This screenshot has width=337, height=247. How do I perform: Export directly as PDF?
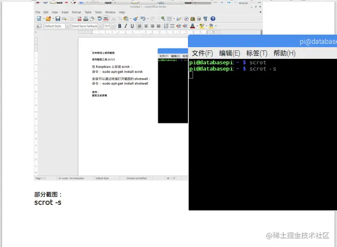coord(80,19)
